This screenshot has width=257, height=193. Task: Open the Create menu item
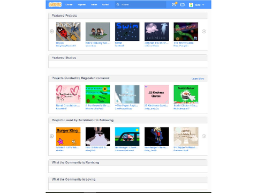tap(69, 4)
